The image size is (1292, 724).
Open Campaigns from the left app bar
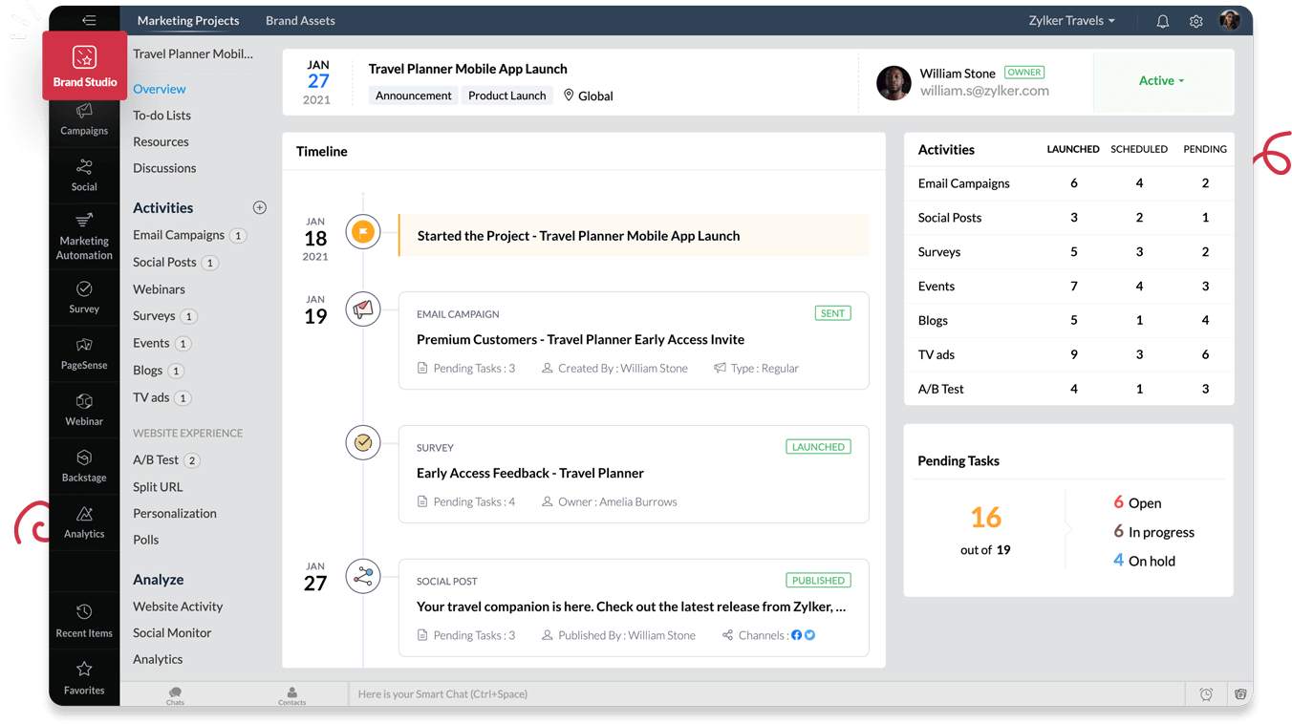pyautogui.click(x=84, y=120)
